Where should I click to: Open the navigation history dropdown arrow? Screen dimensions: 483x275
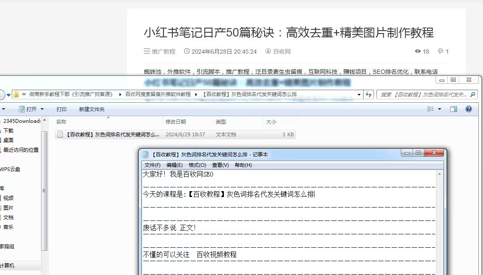pos(9,95)
